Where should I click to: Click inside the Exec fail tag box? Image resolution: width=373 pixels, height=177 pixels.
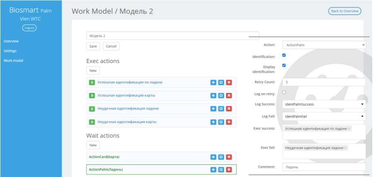(324, 151)
